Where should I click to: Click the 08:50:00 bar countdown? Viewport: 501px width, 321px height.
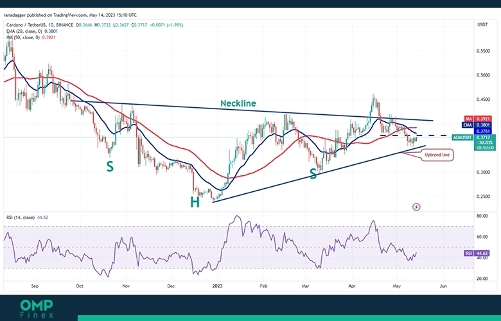click(485, 148)
